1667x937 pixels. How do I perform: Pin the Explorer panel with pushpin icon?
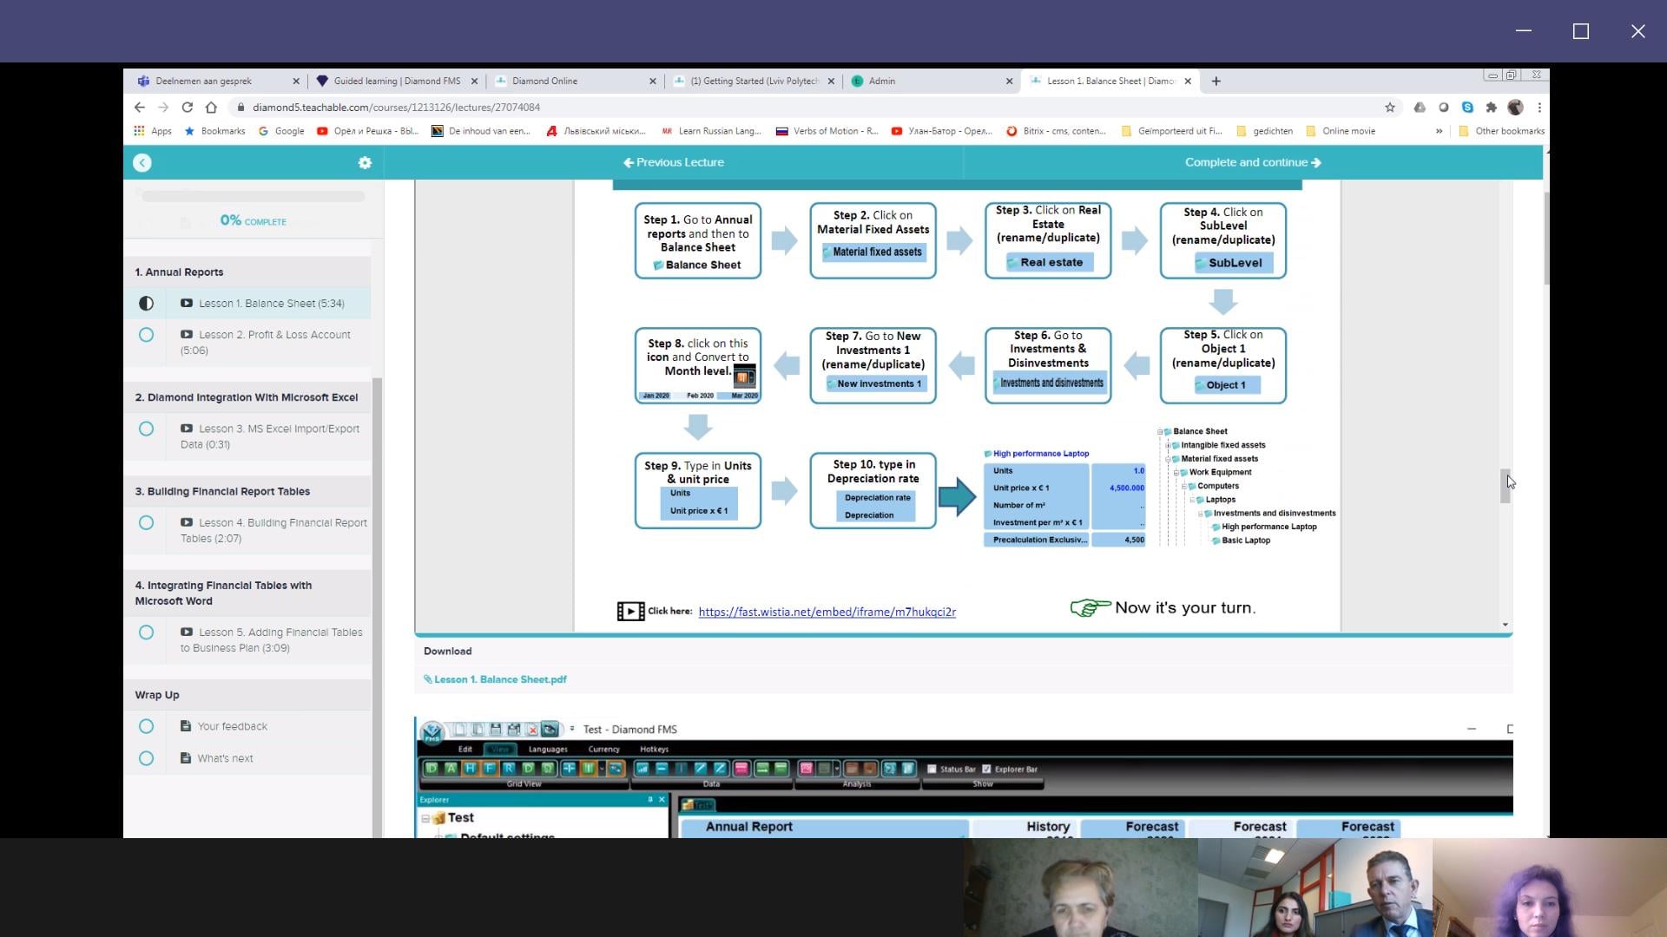pos(649,800)
